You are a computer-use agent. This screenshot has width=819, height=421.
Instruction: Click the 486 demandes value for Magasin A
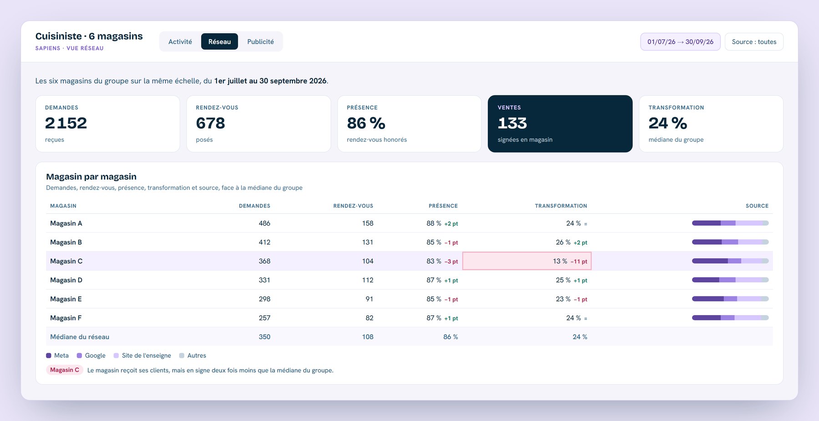coord(264,223)
